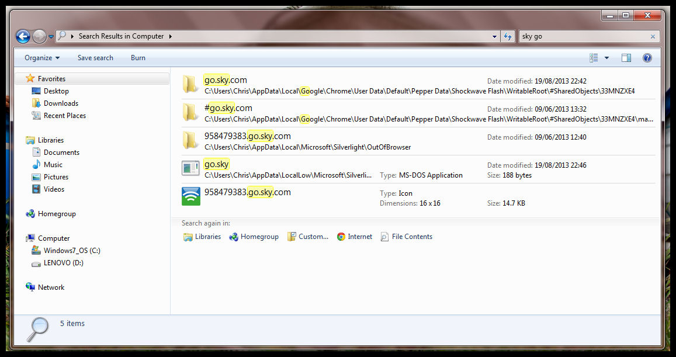Open the Videos library

(54, 189)
